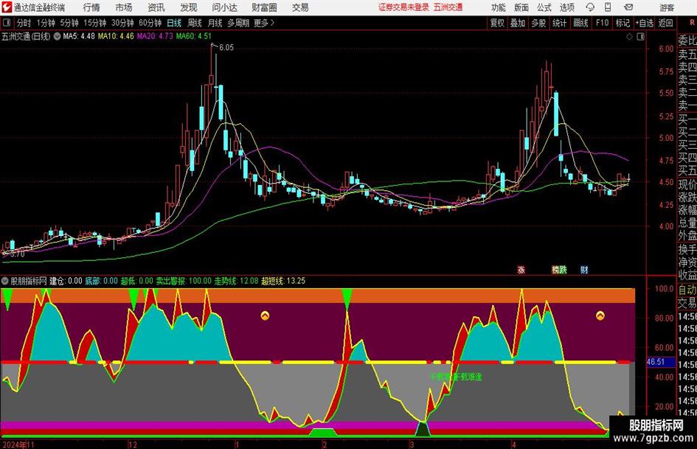Open the 功能 menu
Image resolution: width=697 pixels, height=449 pixels.
[499, 7]
